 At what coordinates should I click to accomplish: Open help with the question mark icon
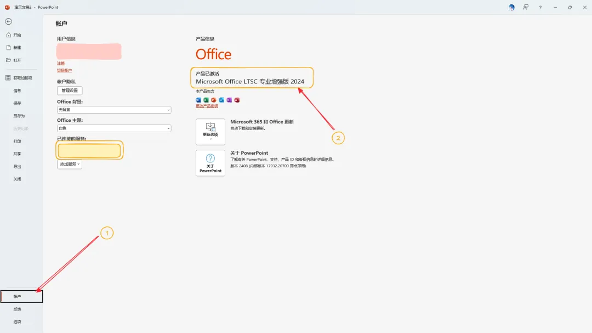540,8
